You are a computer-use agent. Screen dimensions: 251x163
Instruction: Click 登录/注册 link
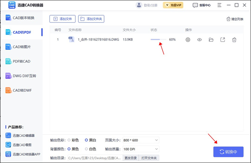click(x=151, y=5)
